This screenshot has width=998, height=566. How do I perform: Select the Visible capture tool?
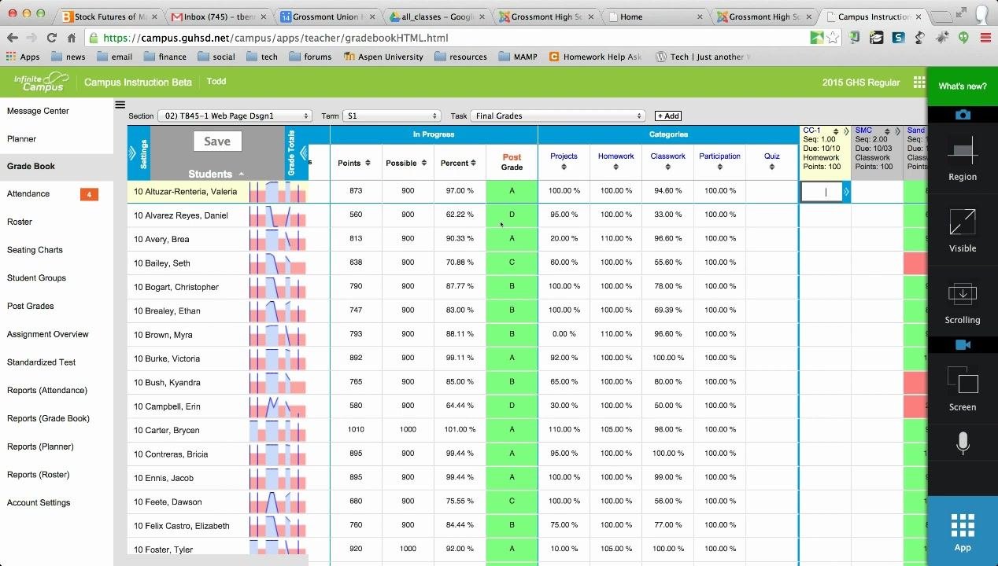[962, 230]
